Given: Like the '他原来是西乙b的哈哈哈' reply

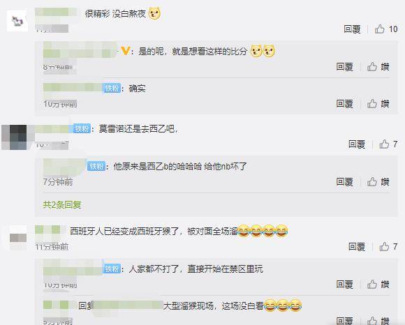Looking at the screenshot, I should [378, 181].
